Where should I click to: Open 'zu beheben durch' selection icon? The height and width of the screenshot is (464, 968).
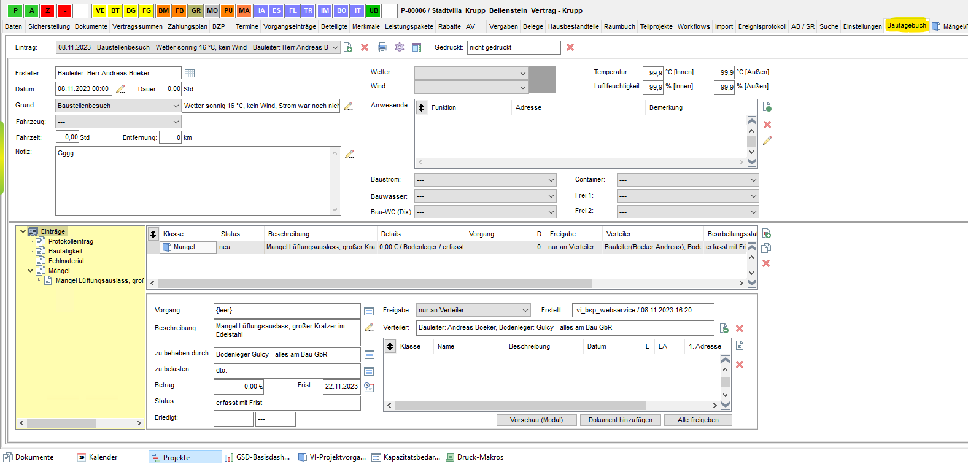click(370, 355)
